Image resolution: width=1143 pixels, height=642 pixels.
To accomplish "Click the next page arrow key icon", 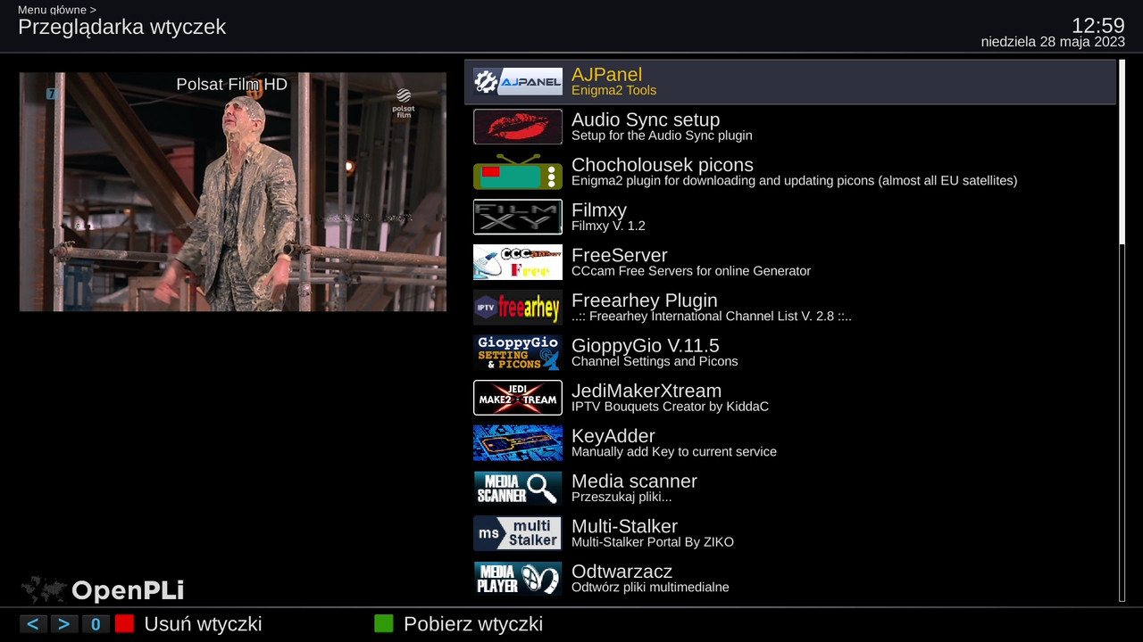I will [x=64, y=624].
